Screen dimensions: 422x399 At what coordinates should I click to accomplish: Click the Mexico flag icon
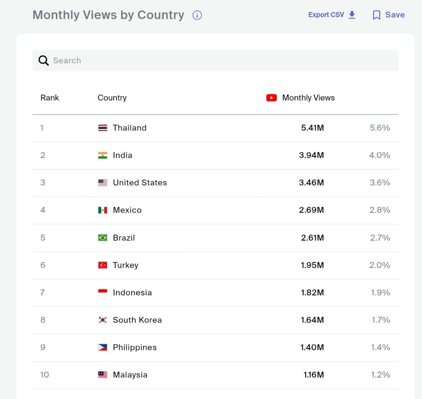pos(103,210)
